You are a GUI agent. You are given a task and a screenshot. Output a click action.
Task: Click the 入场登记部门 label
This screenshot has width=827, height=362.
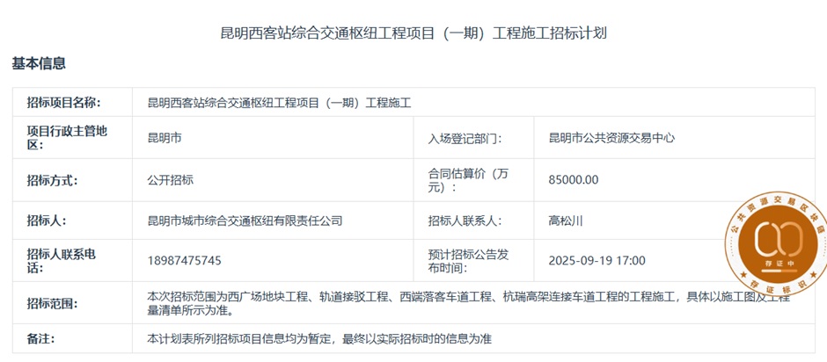tap(465, 138)
